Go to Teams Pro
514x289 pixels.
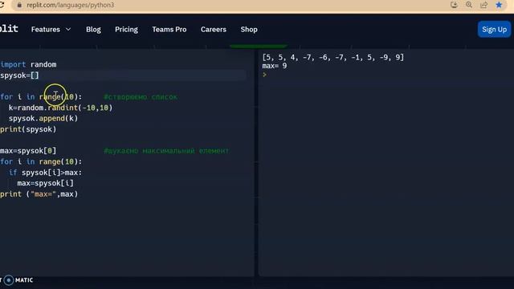tap(169, 30)
